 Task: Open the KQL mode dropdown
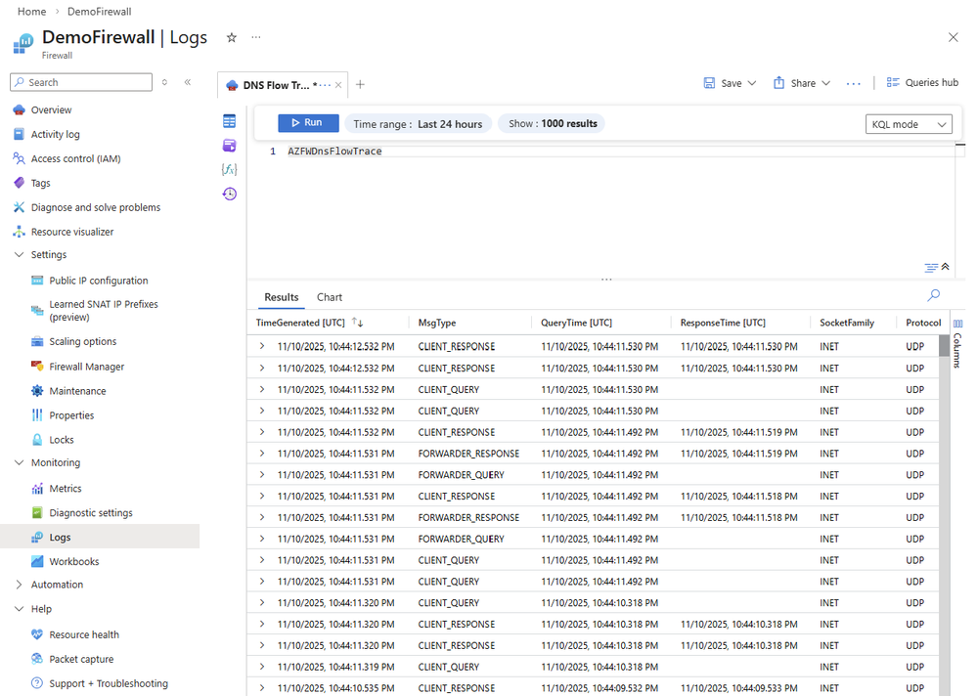pos(909,124)
